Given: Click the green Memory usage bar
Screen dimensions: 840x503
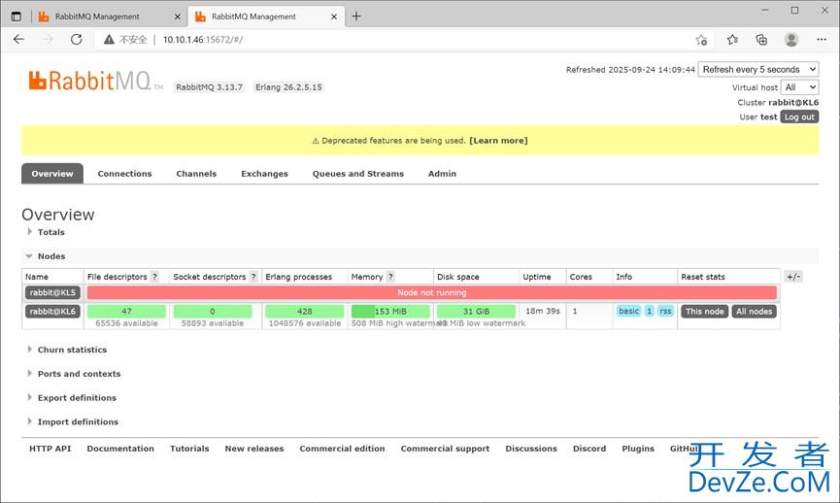Looking at the screenshot, I should pos(390,312).
